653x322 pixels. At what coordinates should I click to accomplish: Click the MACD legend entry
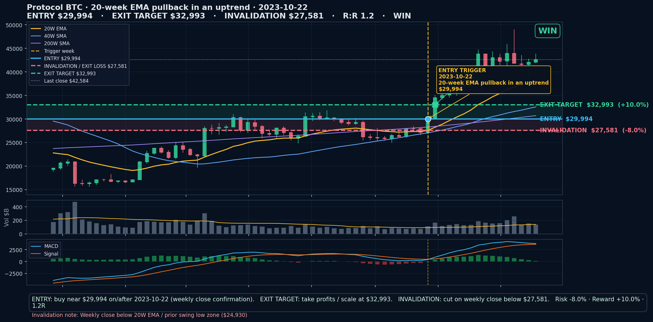tap(44, 246)
